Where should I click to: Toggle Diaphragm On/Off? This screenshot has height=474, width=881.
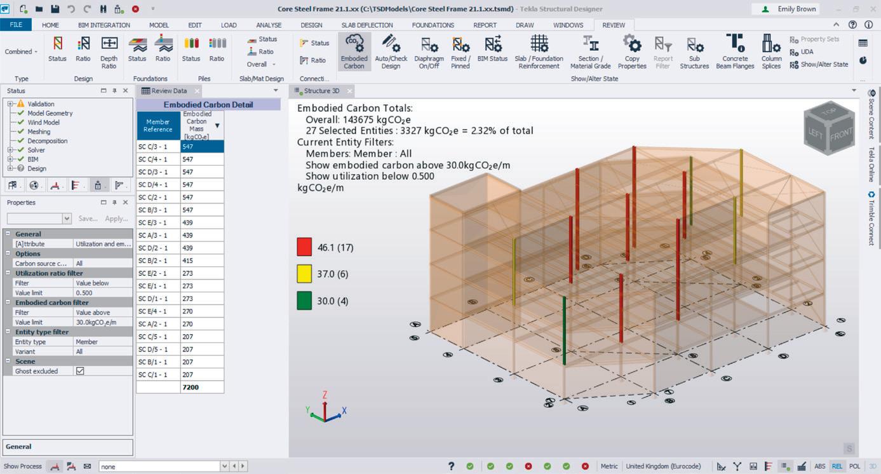pos(429,52)
